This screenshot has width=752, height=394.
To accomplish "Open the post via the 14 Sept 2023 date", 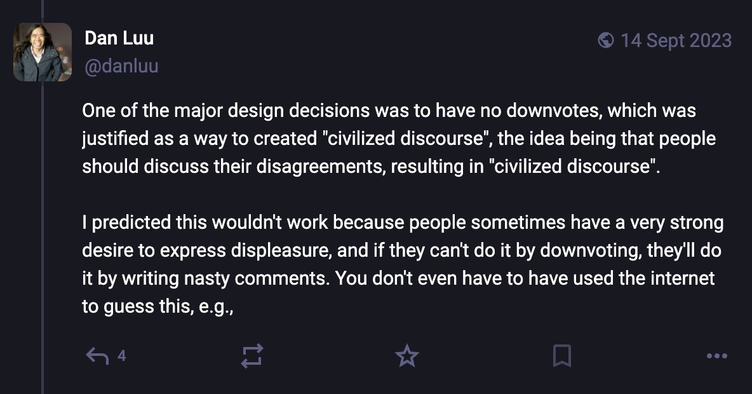I will 676,41.
